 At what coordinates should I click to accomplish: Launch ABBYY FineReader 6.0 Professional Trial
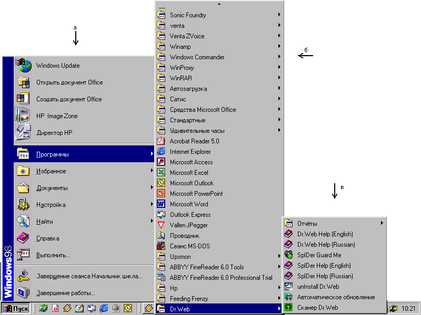click(x=219, y=278)
